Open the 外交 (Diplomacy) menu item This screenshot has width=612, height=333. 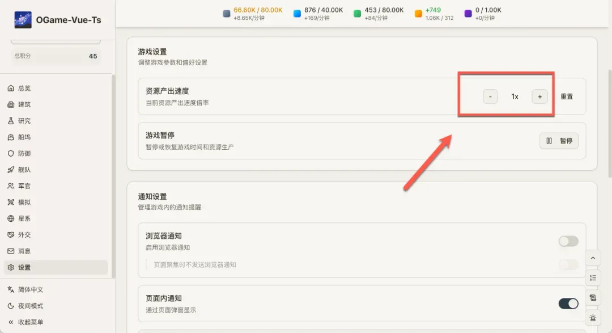[x=24, y=235]
